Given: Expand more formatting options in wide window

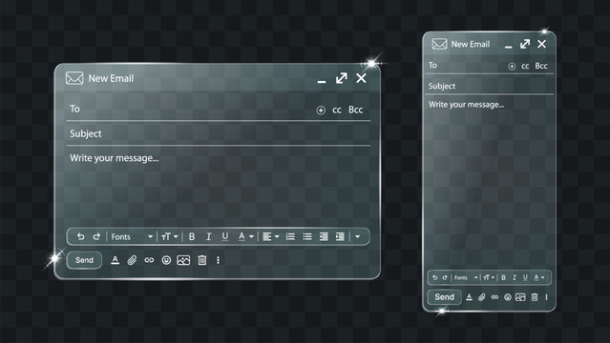Looking at the screenshot, I should (x=358, y=236).
